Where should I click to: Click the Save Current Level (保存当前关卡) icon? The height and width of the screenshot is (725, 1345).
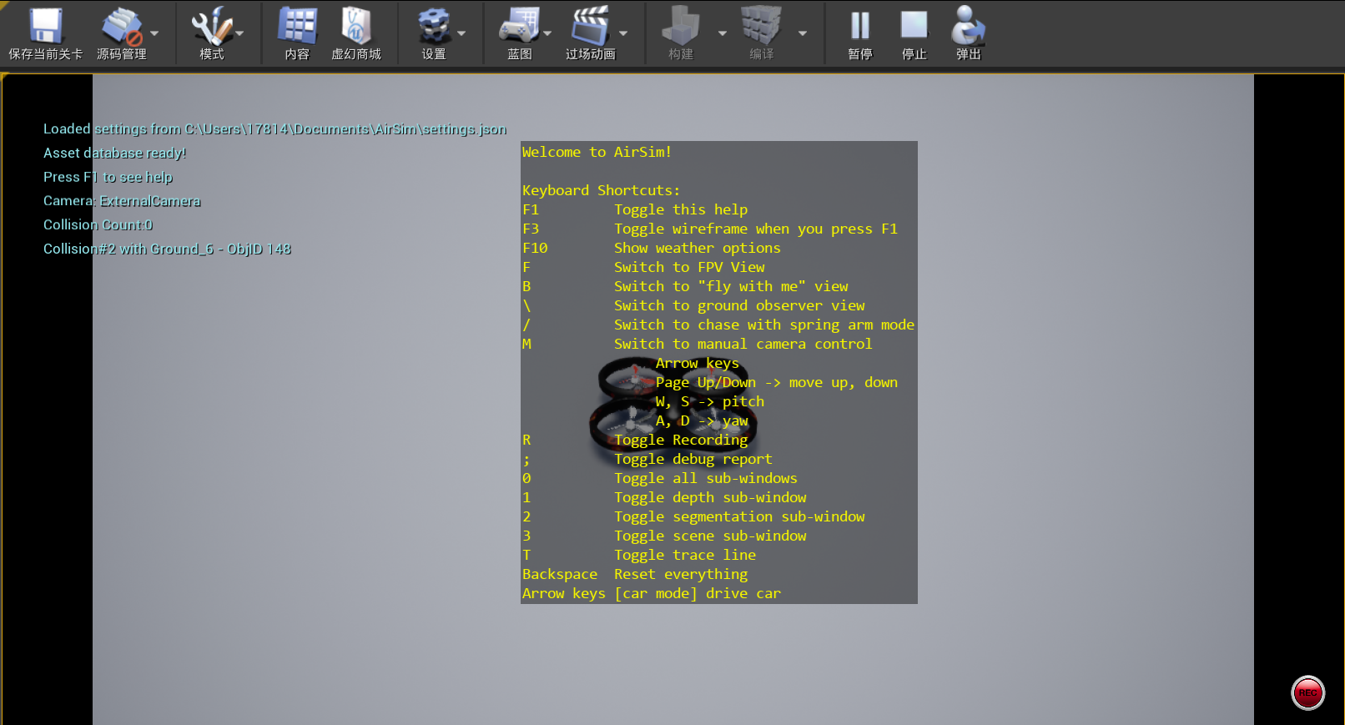46,27
